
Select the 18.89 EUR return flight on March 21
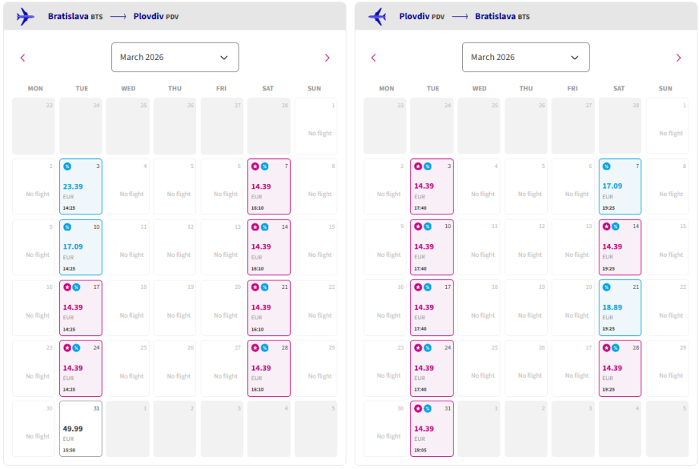[x=619, y=308]
